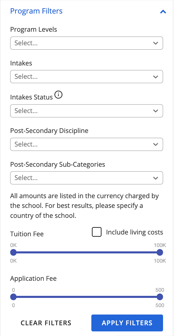This screenshot has height=336, width=174.
Task: Check the box next to Include living costs
Action: tap(97, 232)
